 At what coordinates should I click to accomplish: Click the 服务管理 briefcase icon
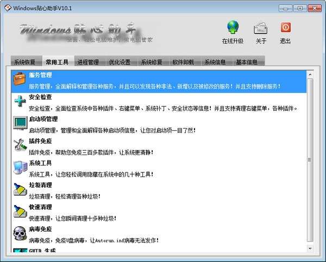click(x=20, y=79)
